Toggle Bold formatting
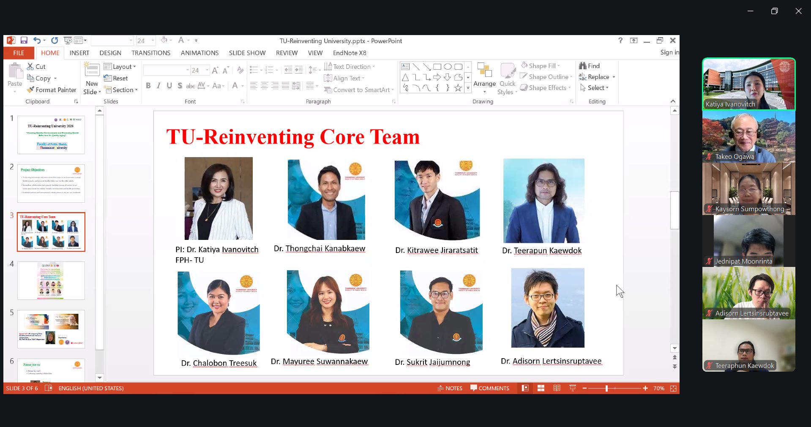Screen dimensions: 811x427 coord(148,86)
